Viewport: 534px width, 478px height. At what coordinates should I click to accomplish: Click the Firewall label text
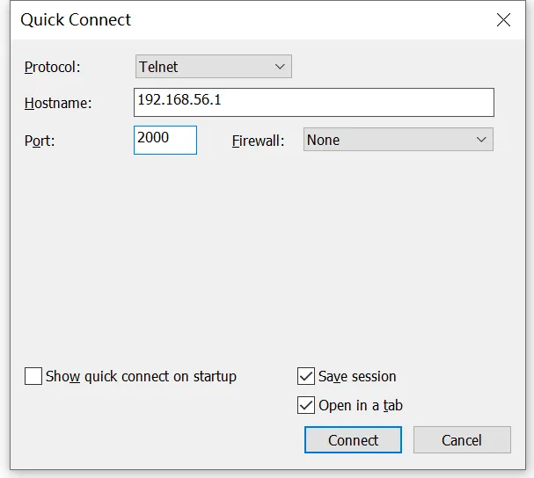(258, 141)
